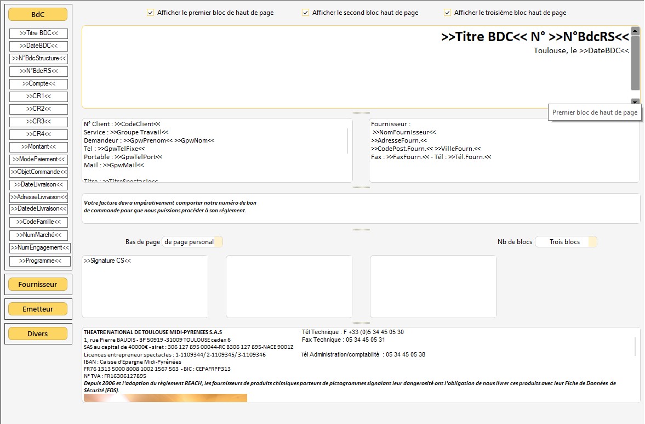Click inside the Fournisseur address text block
This screenshot has width=645, height=424.
pos(504,150)
